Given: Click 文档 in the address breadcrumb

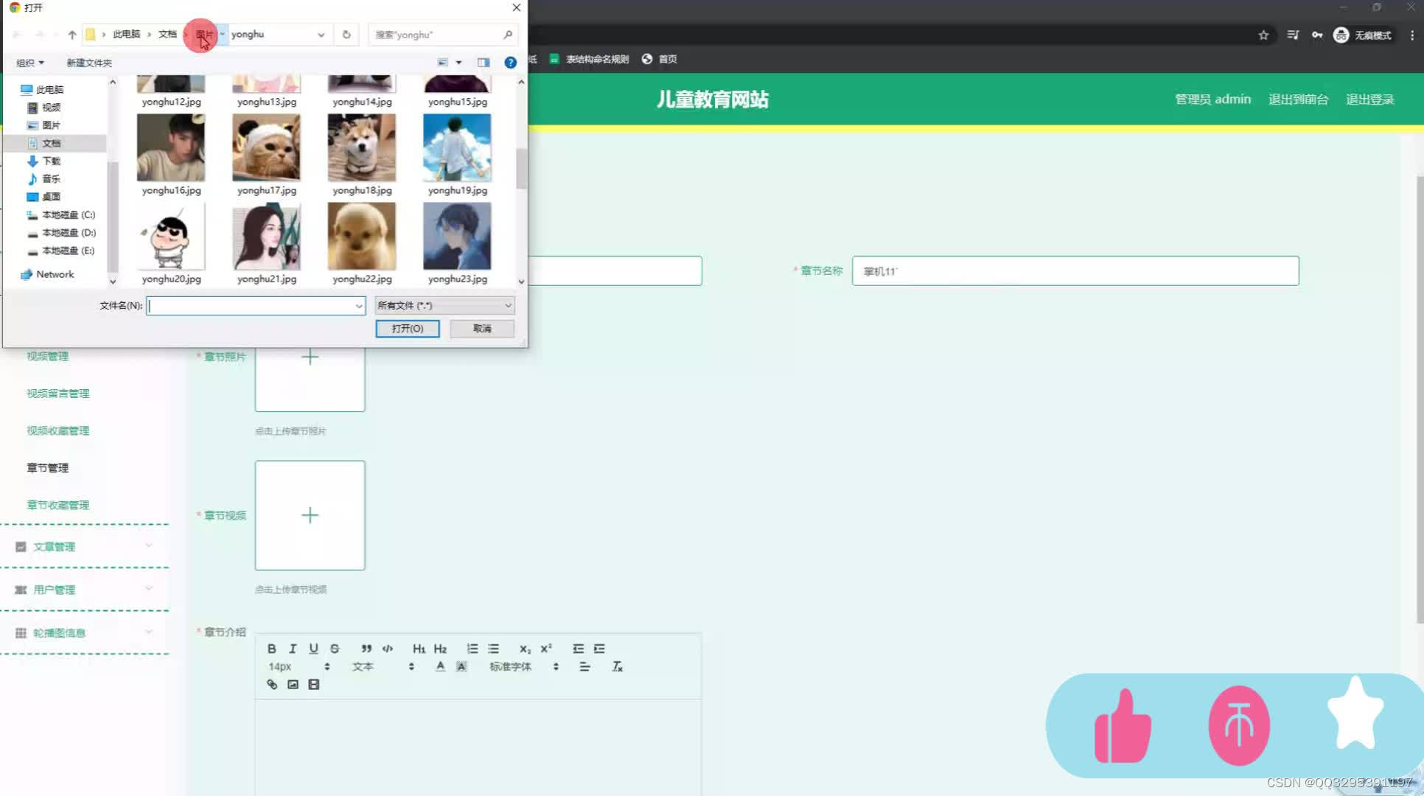Looking at the screenshot, I should pos(167,35).
